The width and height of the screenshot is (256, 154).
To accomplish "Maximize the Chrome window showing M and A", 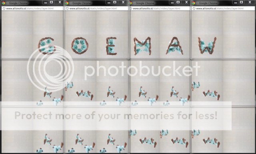I will pos(178,2).
